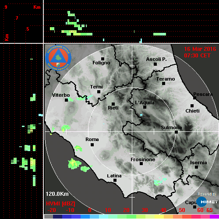Screen dimensions: 219x219
Task: Click the rotated Km label on the left axis
Action: [7, 37]
